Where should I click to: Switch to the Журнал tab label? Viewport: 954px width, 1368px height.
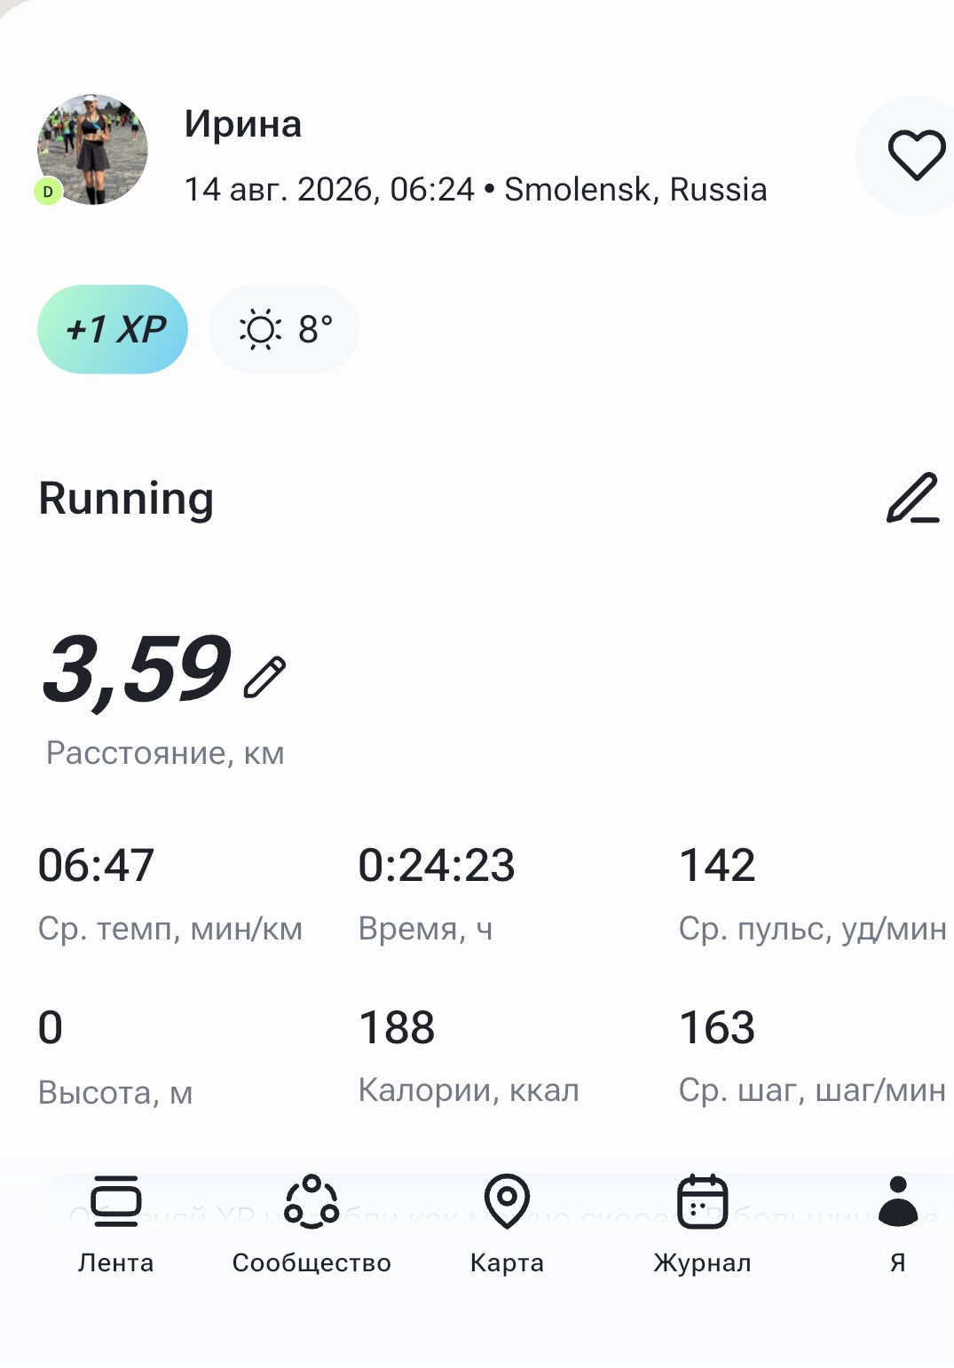(702, 1262)
